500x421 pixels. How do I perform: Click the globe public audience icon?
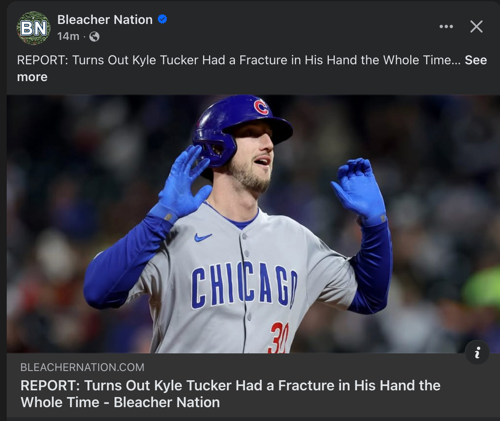(x=95, y=37)
